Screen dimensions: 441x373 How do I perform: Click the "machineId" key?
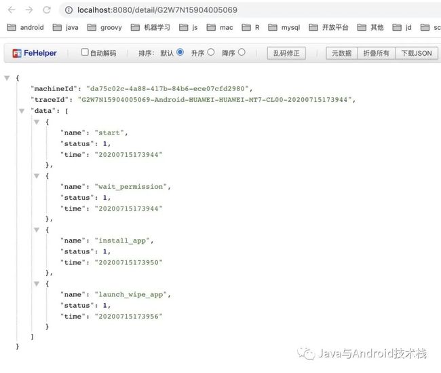point(54,89)
